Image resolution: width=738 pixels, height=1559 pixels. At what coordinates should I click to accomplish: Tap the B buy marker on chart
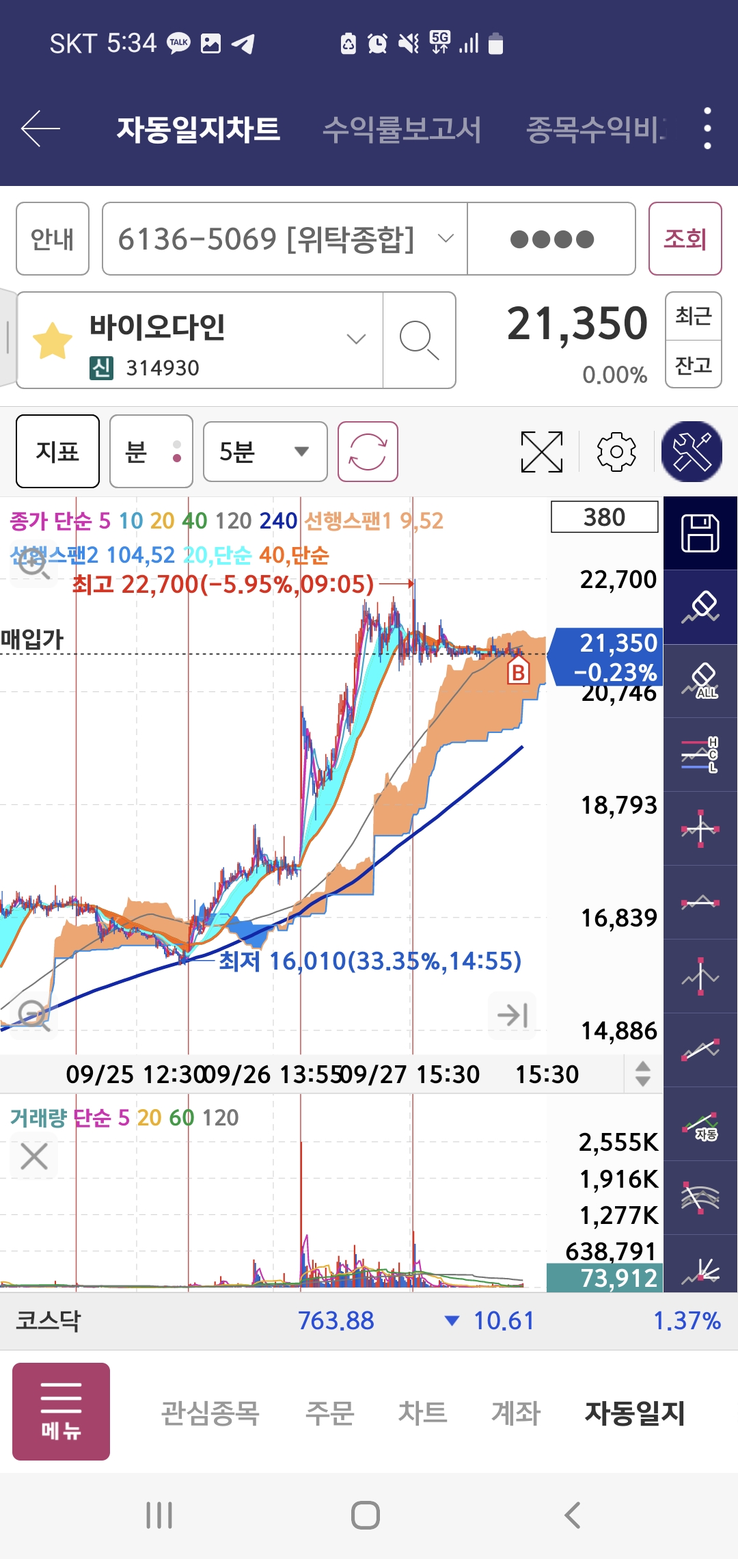click(x=518, y=672)
